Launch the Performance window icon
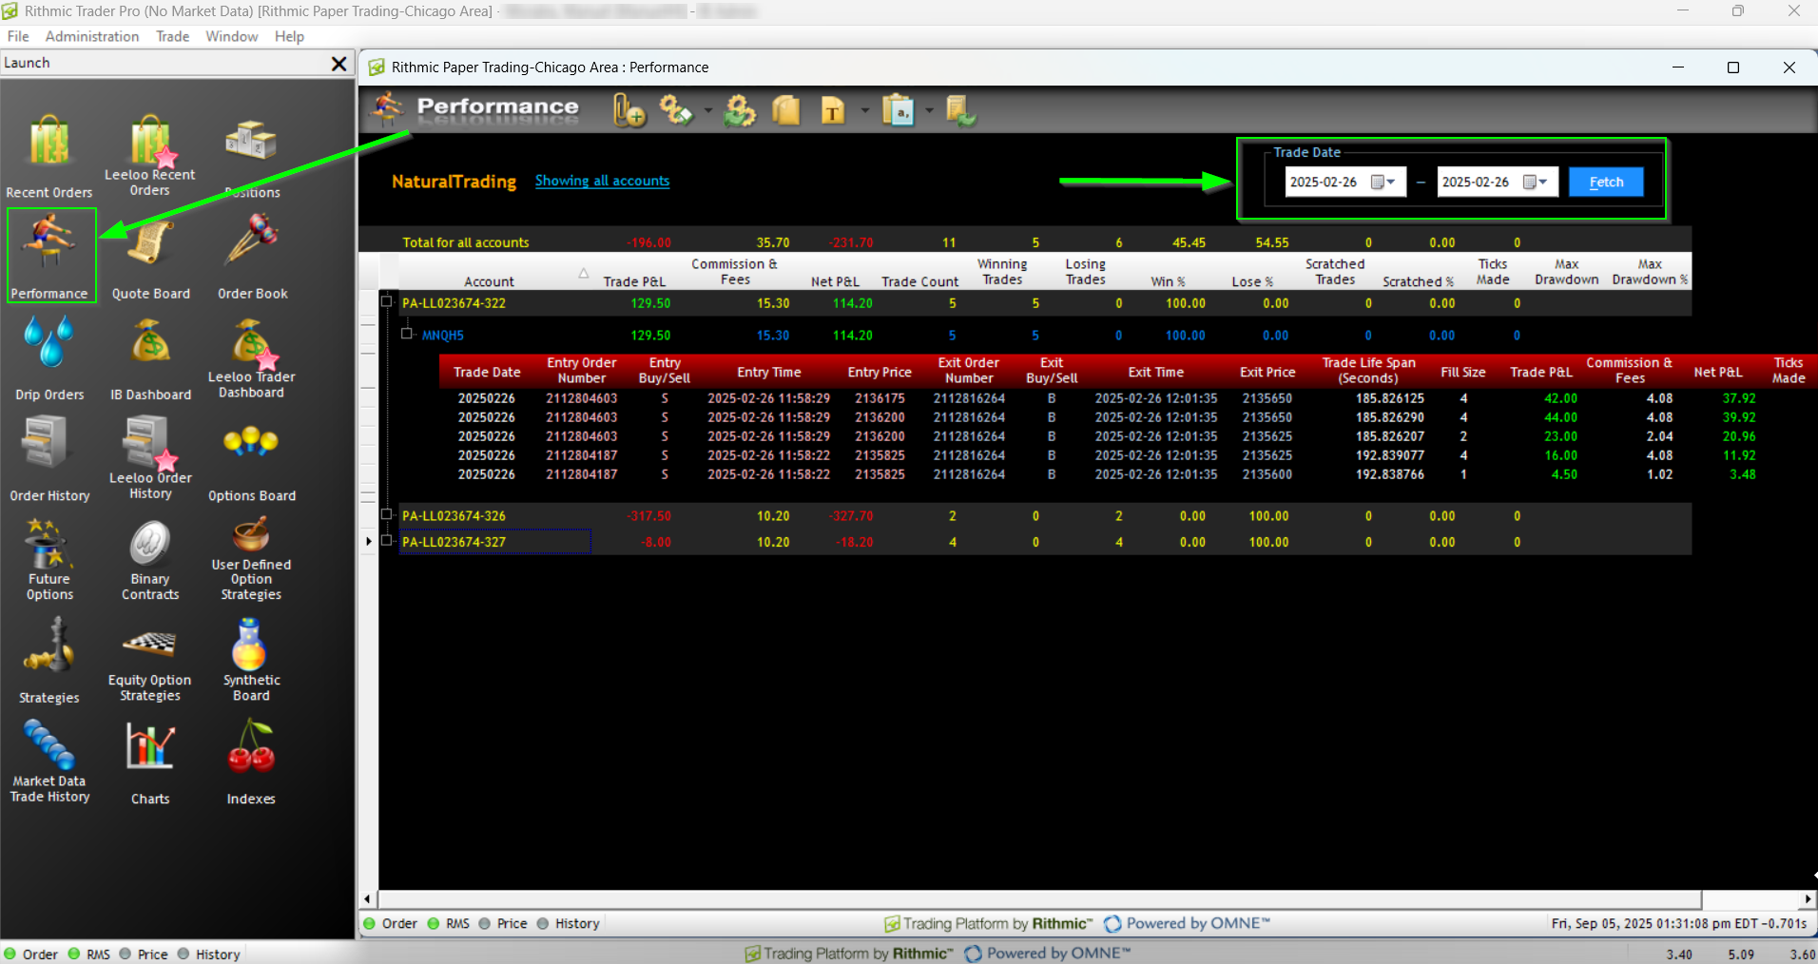 (49, 255)
